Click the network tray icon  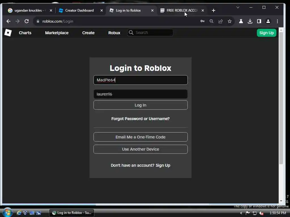255,213
